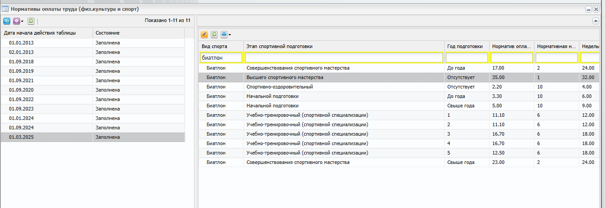This screenshot has width=605, height=208.
Task: Select the 01.01.2013 date row
Action: [x=93, y=43]
